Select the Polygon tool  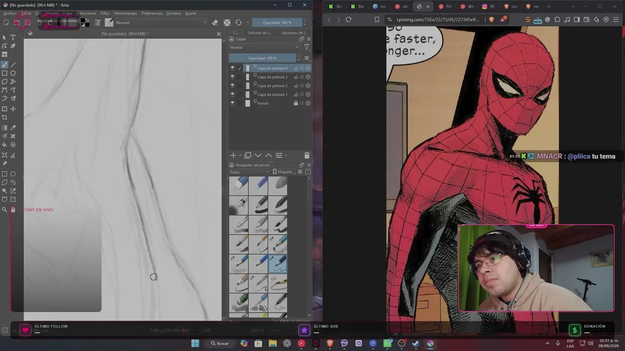pyautogui.click(x=4, y=81)
